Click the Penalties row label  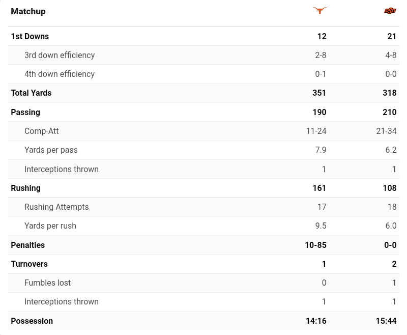pyautogui.click(x=28, y=245)
